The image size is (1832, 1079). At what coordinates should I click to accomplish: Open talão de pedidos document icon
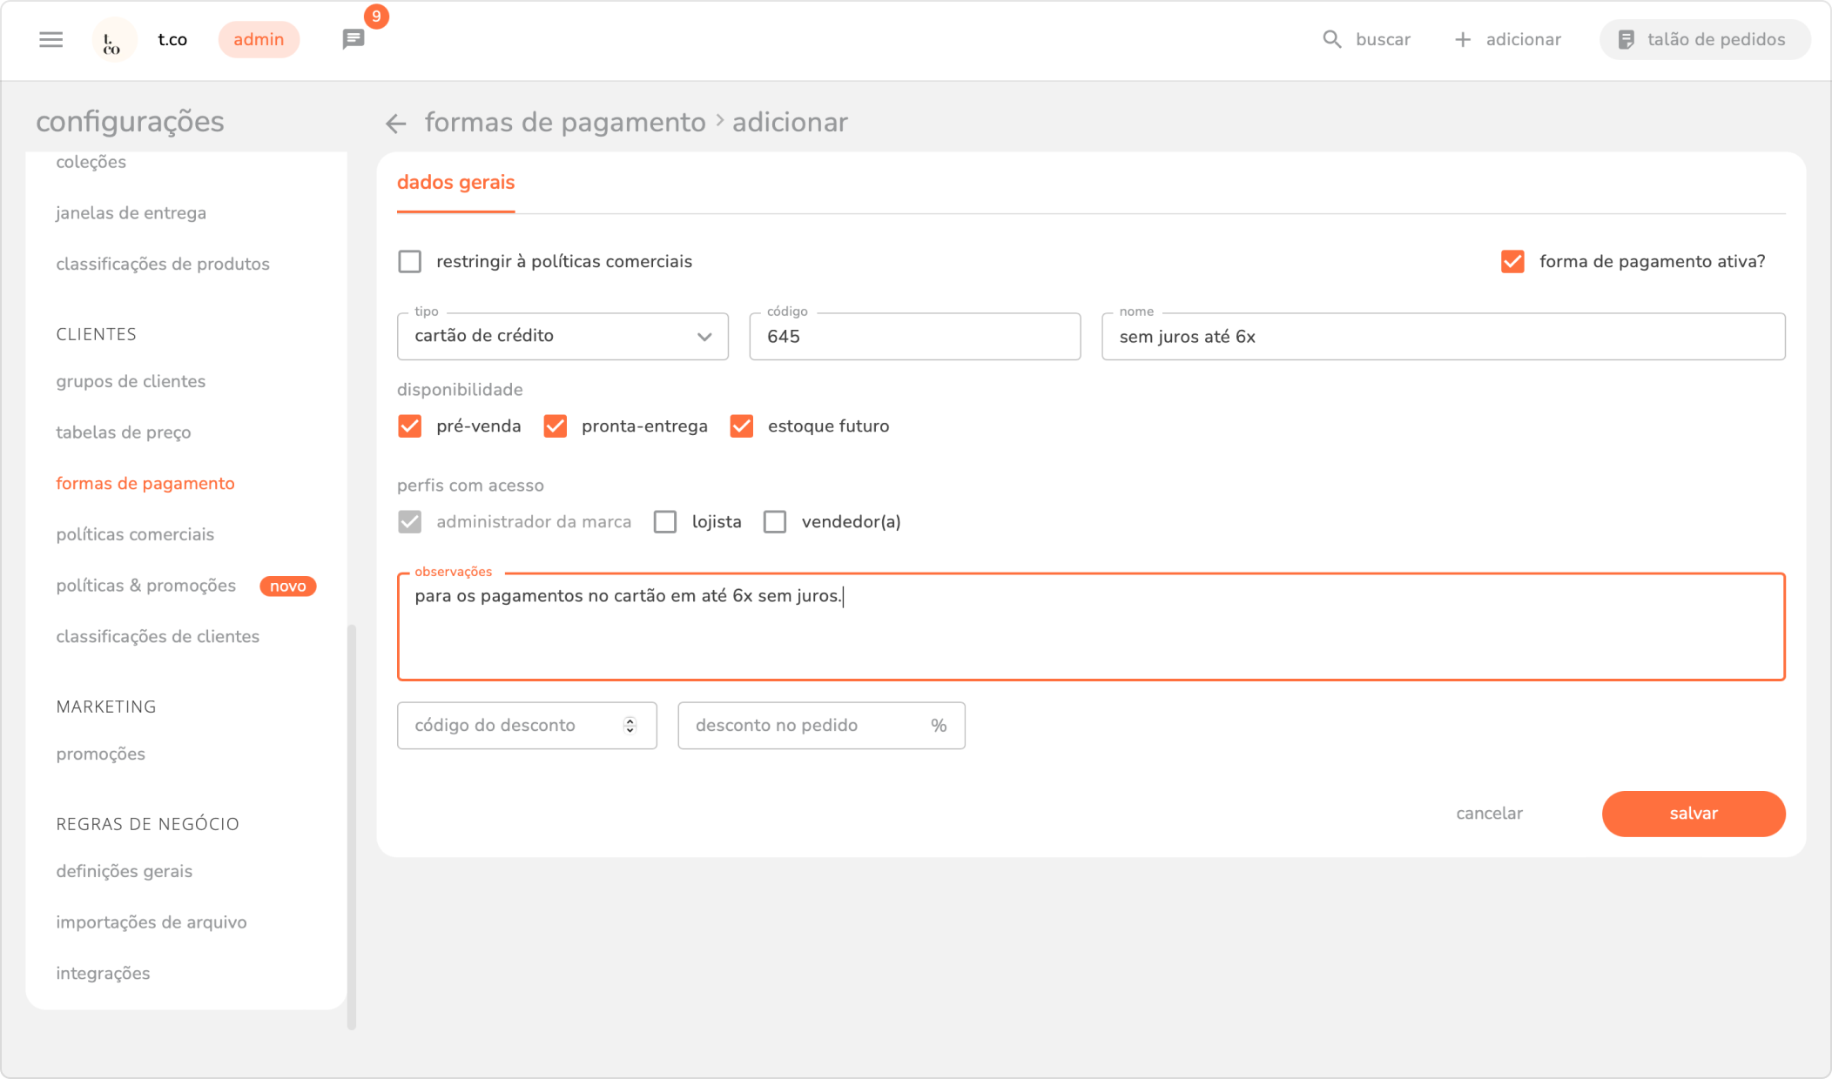coord(1626,39)
